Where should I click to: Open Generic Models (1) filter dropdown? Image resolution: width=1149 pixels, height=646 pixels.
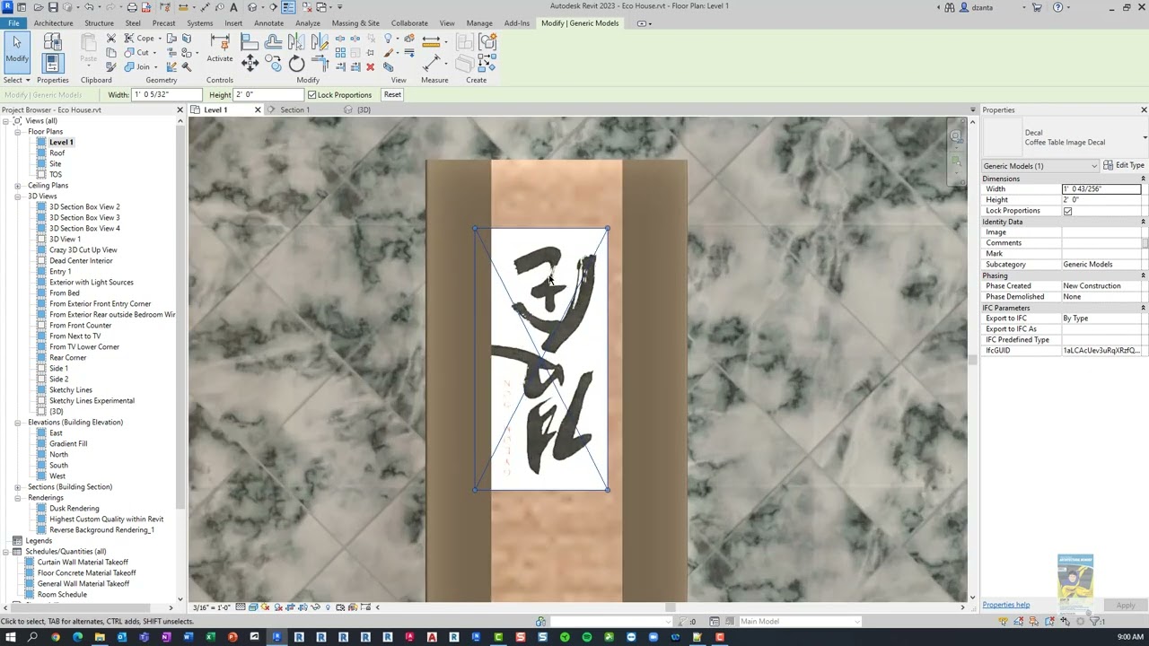1039,166
